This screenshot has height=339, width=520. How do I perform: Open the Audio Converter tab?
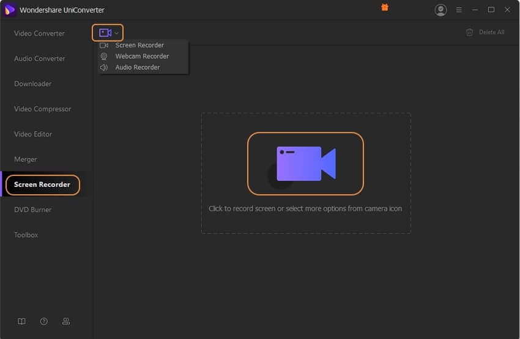tap(40, 59)
